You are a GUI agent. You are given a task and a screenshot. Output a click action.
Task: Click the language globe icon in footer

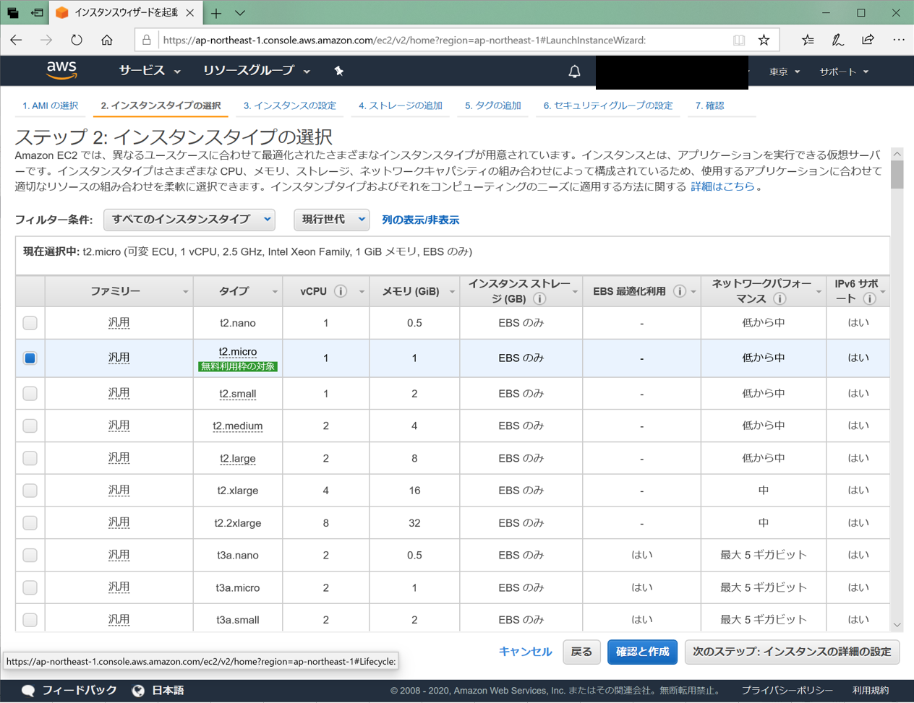138,691
